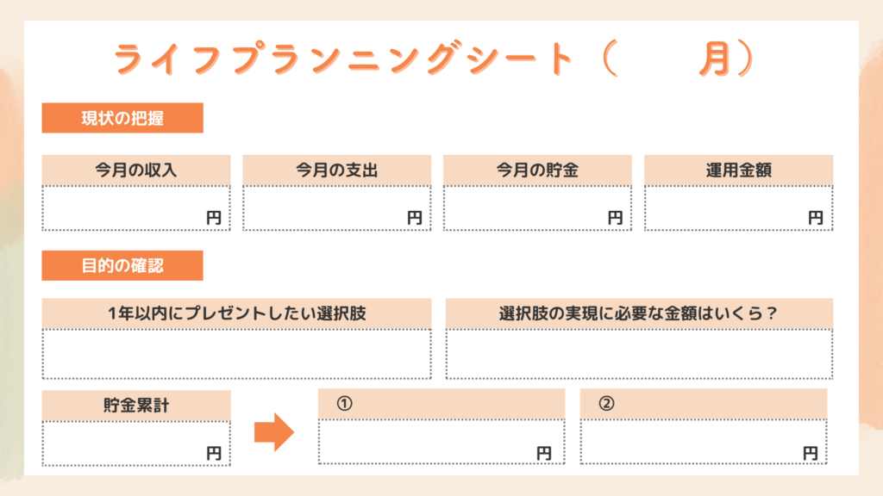Click the 目的の確認 section header

point(122,266)
